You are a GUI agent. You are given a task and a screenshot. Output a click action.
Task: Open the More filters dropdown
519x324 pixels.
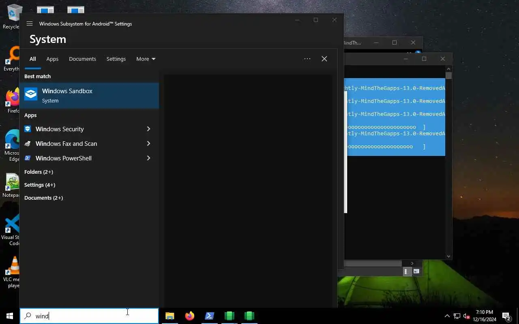pyautogui.click(x=146, y=59)
